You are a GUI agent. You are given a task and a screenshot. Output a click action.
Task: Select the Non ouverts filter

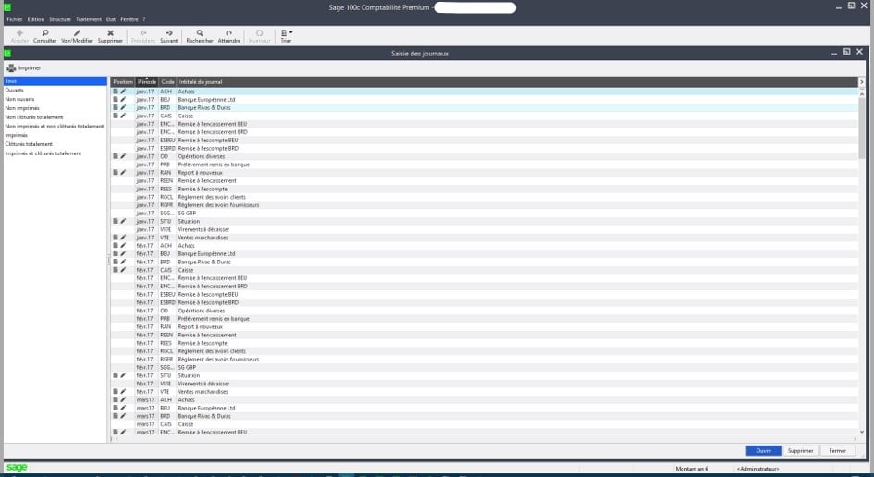point(19,99)
